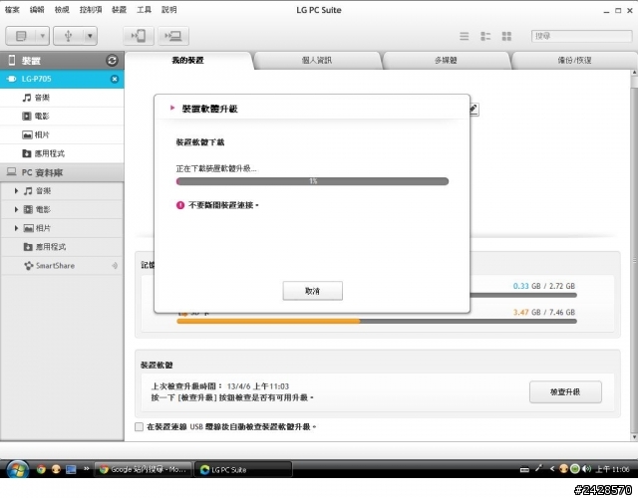Toggle auto-check upgrade on USB checkbox

click(x=140, y=427)
